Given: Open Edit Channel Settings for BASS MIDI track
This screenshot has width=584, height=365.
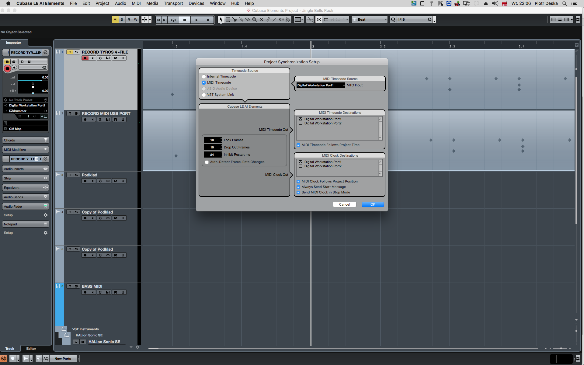Looking at the screenshot, I should [x=100, y=292].
